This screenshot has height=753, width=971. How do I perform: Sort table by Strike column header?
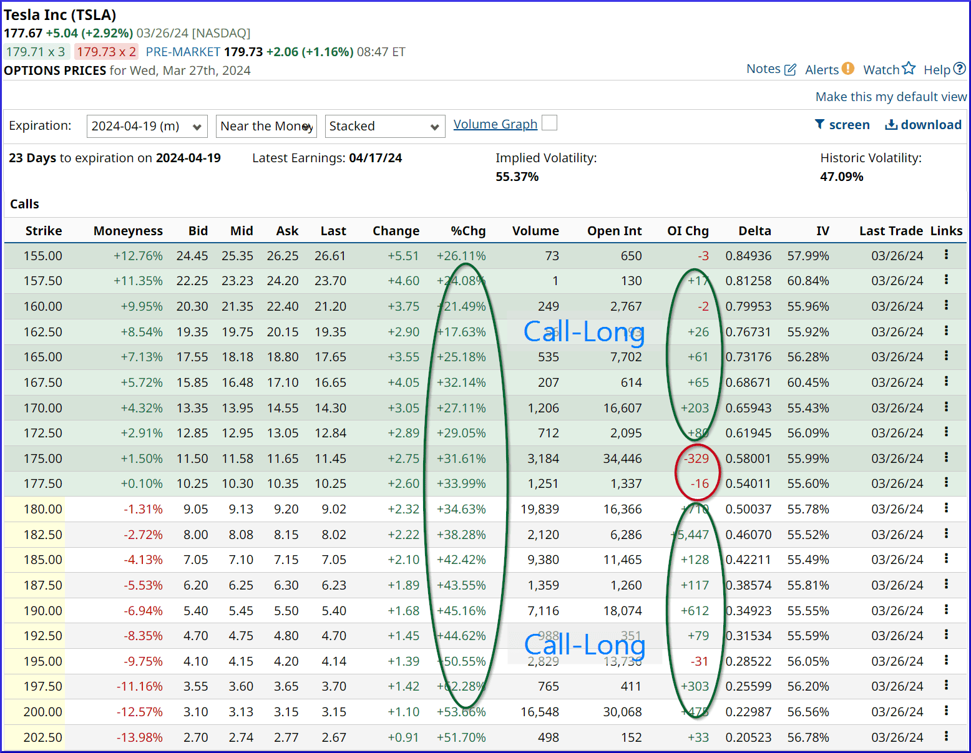(44, 231)
